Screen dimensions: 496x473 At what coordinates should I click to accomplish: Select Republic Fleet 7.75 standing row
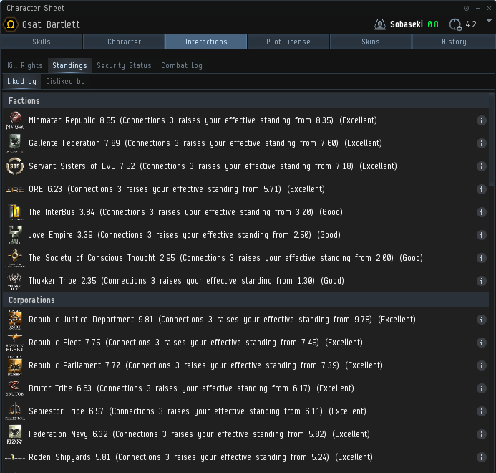point(245,343)
